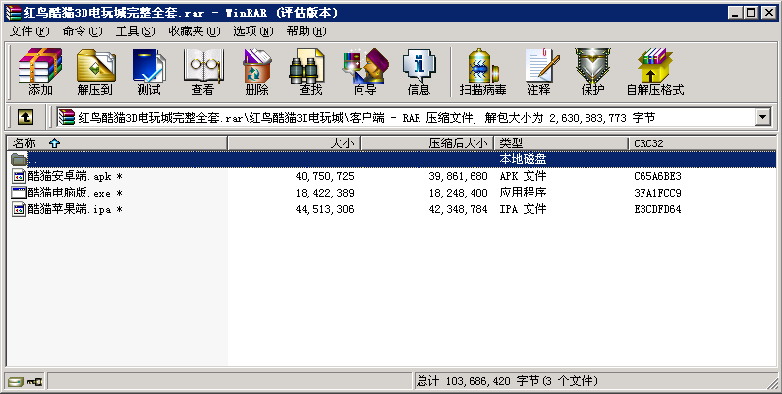Click the Delete (删除) toolbar icon
782x394 pixels.
[256, 72]
